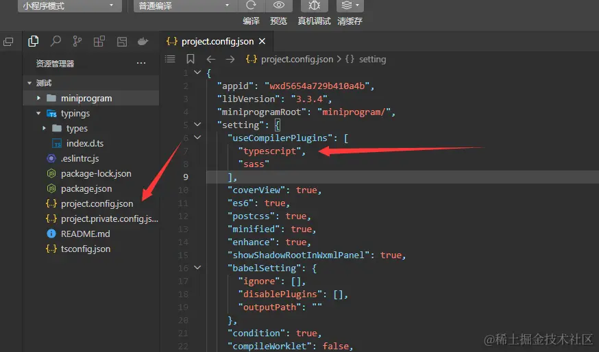Click the 清缓存 label
The height and width of the screenshot is (352, 599).
pyautogui.click(x=350, y=21)
